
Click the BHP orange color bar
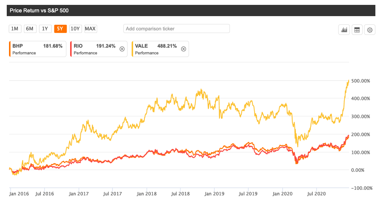[x=10, y=49]
